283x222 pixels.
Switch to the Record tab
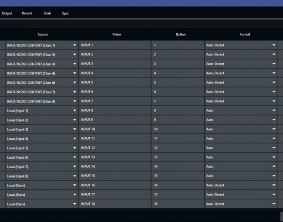pos(27,13)
